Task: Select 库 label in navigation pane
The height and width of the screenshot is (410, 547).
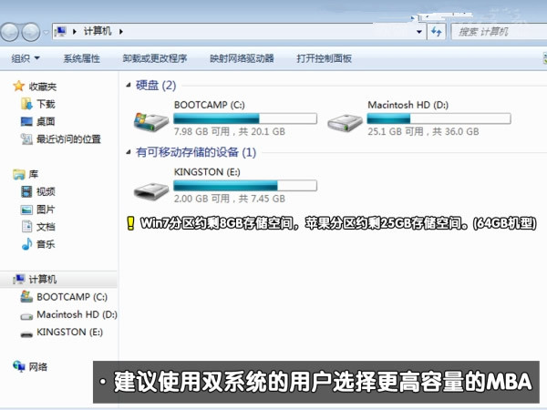Action: pos(34,174)
